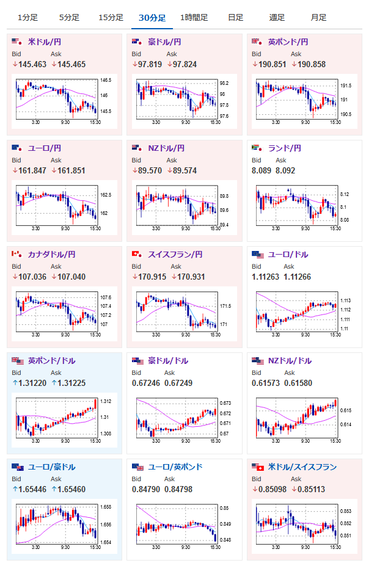Open the ユーロ/円 currency pair link
This screenshot has height=563, width=366.
point(45,148)
